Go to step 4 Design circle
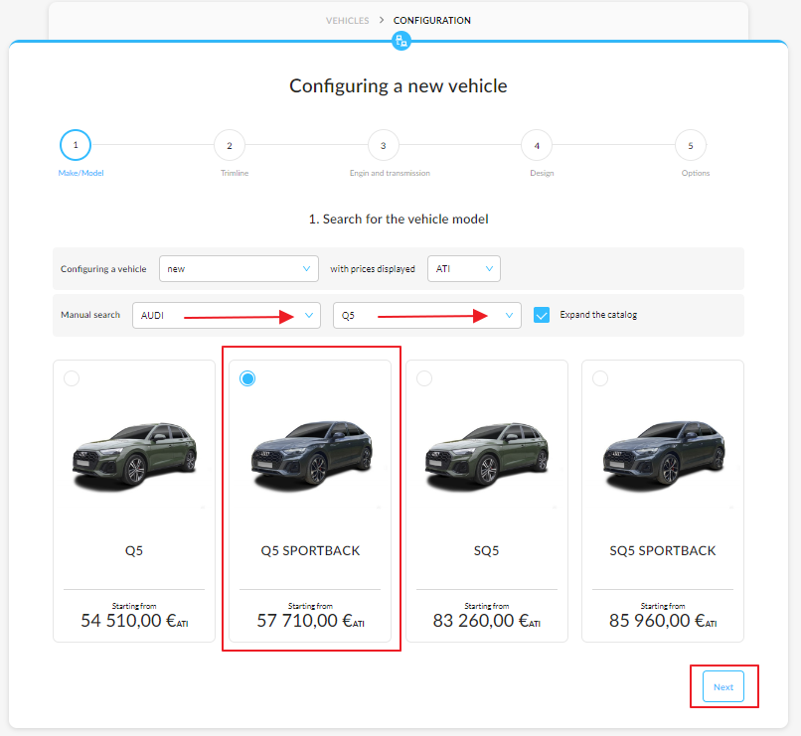Screen dimensions: 801x736 tap(537, 145)
